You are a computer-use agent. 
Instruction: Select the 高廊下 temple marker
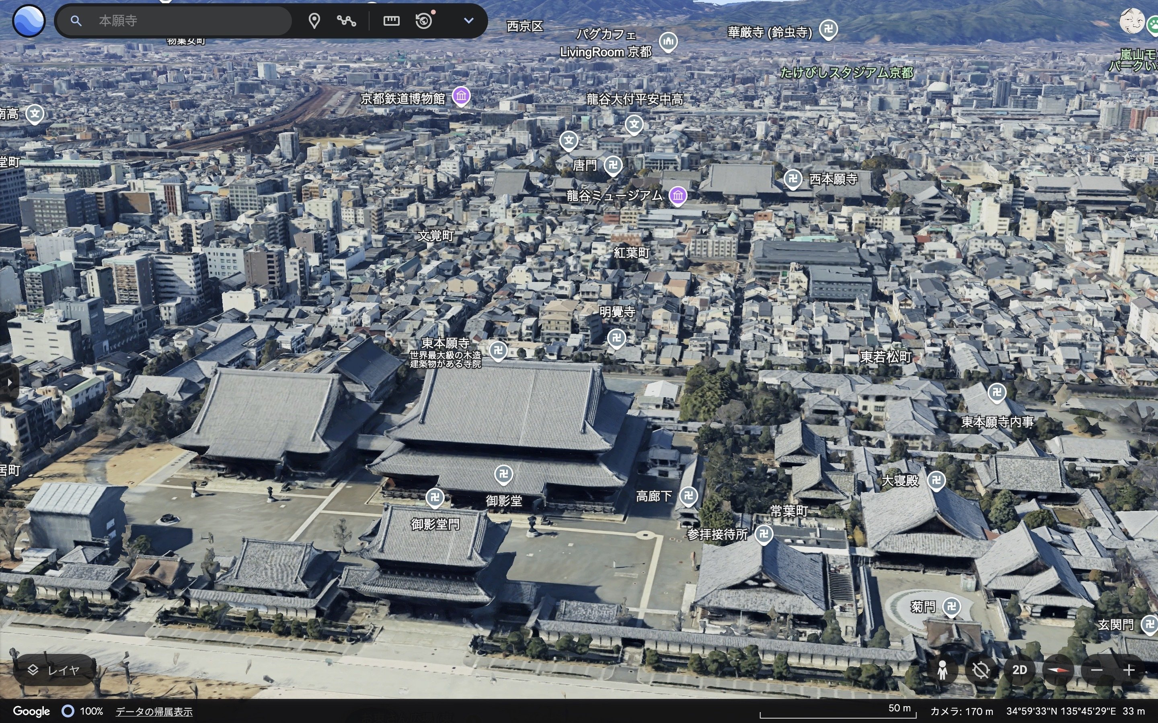coord(689,496)
